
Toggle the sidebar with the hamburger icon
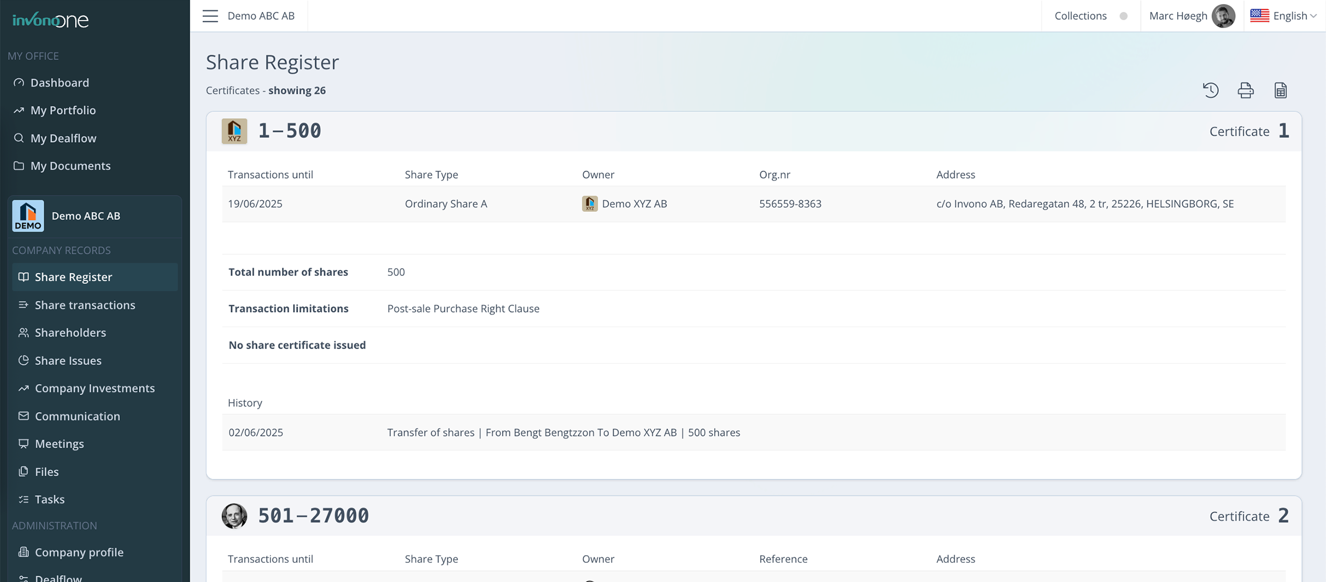210,16
